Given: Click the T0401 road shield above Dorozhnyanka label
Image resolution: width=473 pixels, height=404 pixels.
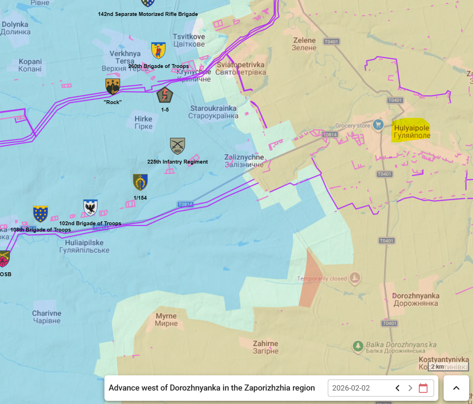Looking at the screenshot, I should tap(387, 241).
